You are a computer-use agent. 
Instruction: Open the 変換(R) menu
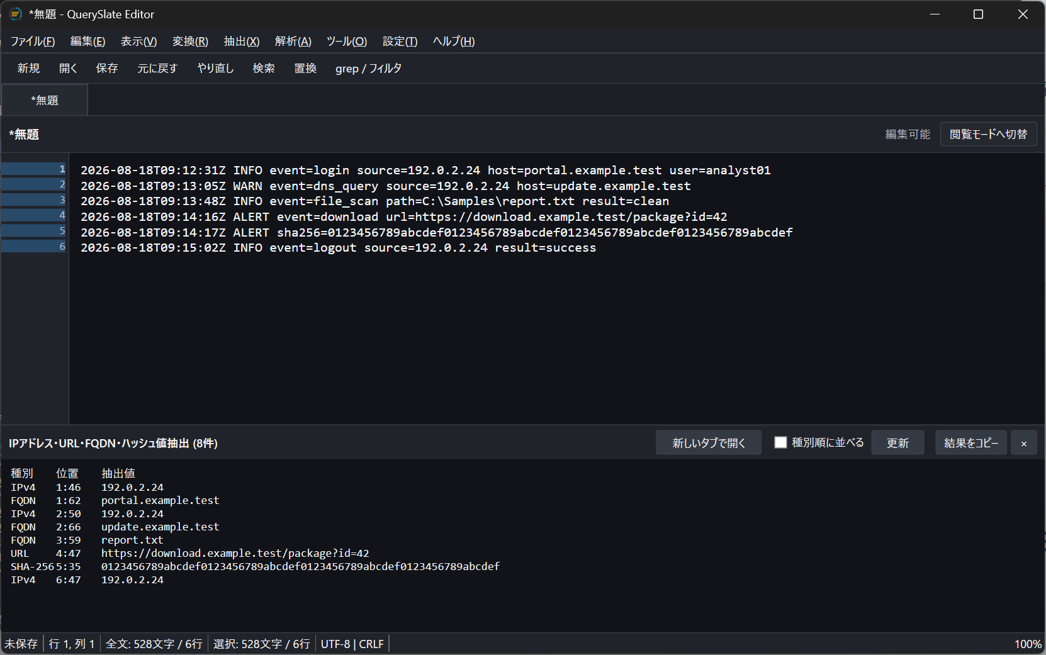[x=191, y=42]
